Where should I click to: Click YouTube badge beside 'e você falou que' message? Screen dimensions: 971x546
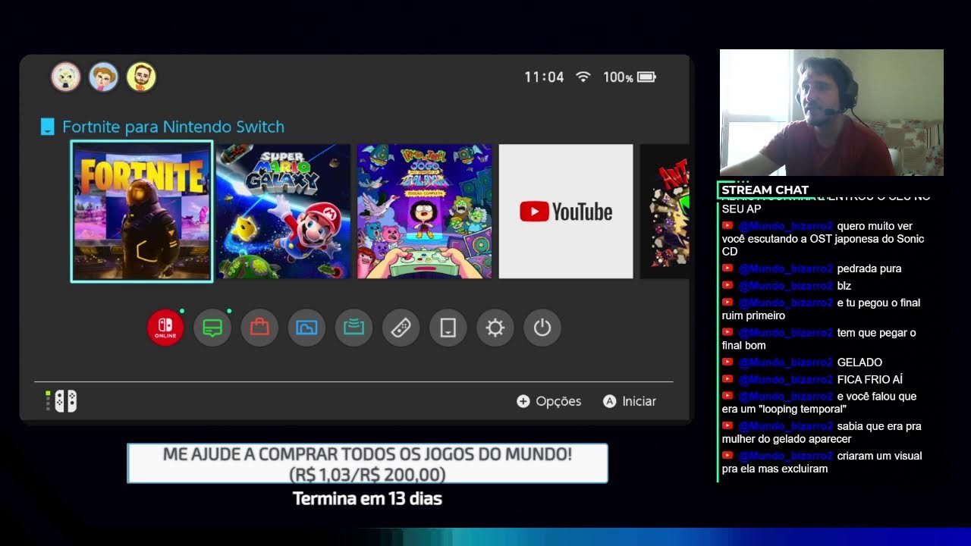(727, 397)
